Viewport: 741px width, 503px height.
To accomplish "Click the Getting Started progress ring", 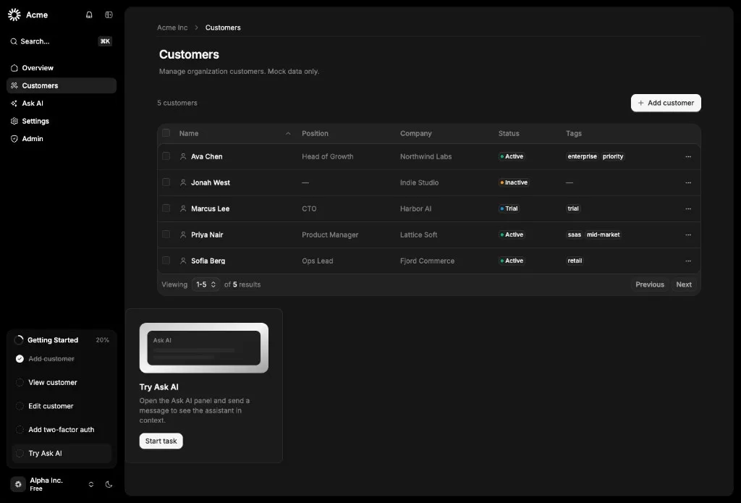I will coord(19,340).
